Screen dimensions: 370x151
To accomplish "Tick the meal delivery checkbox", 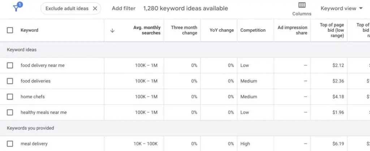I will click(x=10, y=144).
